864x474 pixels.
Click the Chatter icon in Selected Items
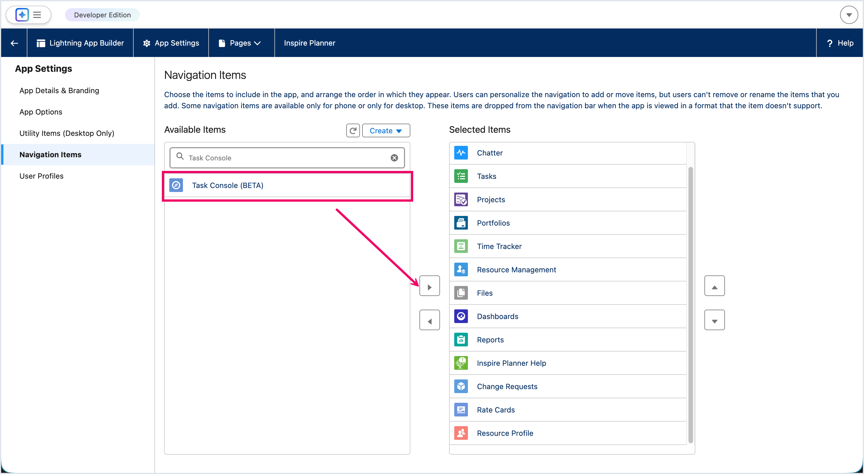click(x=461, y=153)
